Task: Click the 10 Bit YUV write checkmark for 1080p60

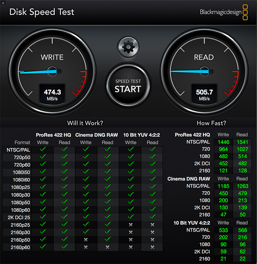Action: click(x=131, y=209)
